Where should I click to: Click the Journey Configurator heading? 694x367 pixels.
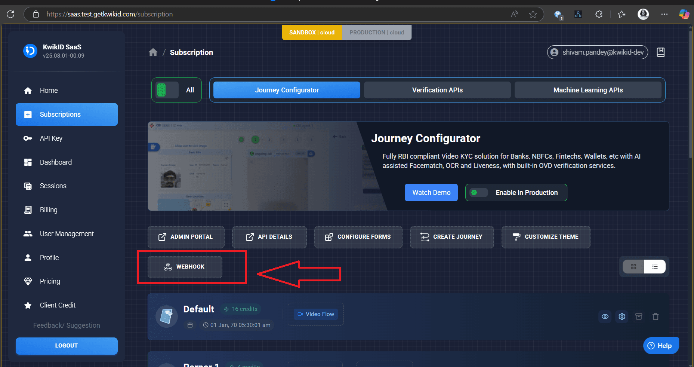click(x=426, y=138)
